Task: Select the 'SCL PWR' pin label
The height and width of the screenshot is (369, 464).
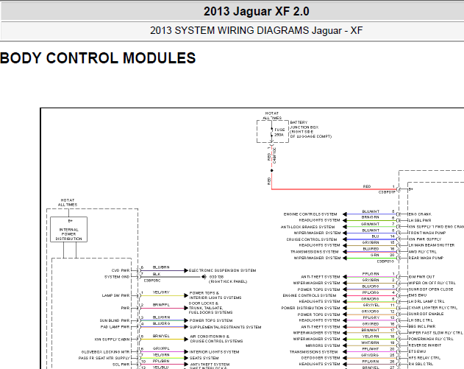Action: tap(121, 365)
